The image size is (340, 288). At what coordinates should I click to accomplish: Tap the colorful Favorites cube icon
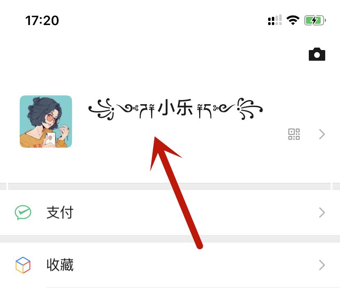23,265
